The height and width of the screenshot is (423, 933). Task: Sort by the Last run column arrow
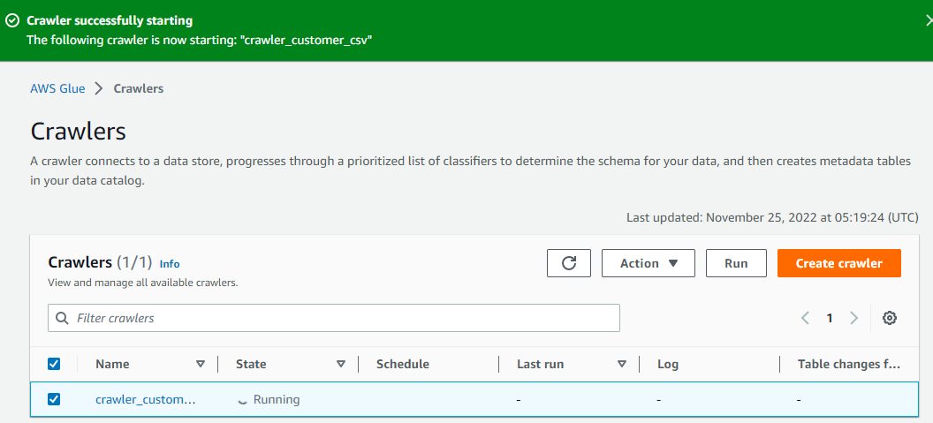622,364
